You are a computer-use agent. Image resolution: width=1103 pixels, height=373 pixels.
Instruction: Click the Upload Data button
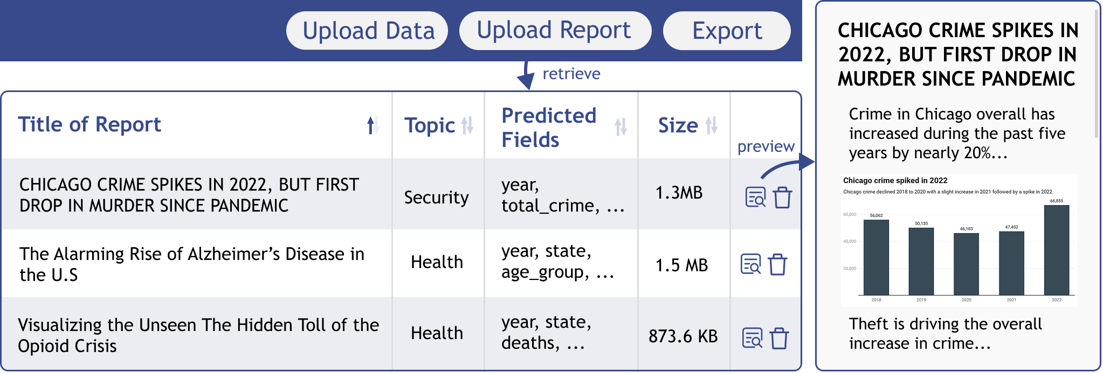point(368,31)
